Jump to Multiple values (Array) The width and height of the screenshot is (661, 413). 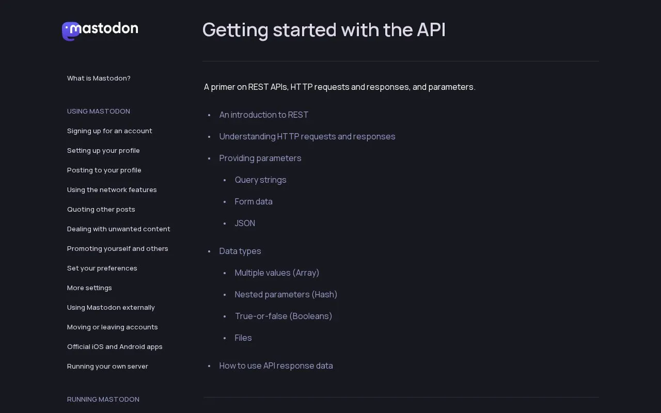pyautogui.click(x=277, y=273)
